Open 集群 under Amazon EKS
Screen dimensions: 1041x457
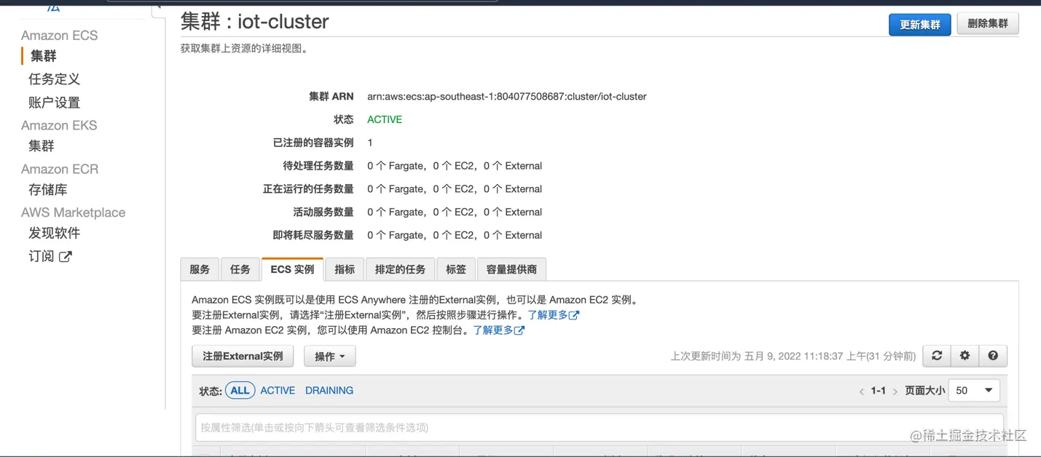pyautogui.click(x=42, y=146)
